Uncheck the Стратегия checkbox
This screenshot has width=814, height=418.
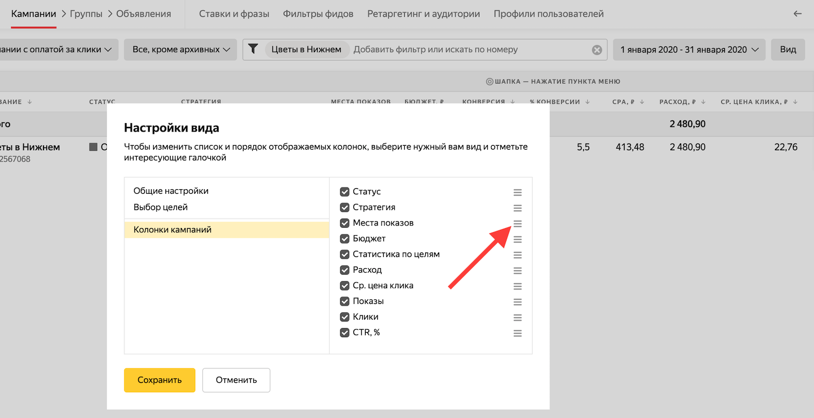point(344,207)
